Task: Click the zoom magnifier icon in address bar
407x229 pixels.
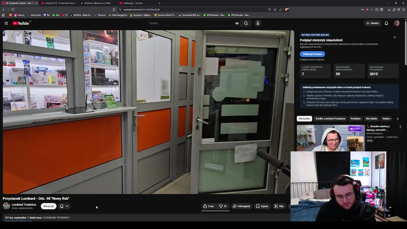Action: [x=270, y=10]
